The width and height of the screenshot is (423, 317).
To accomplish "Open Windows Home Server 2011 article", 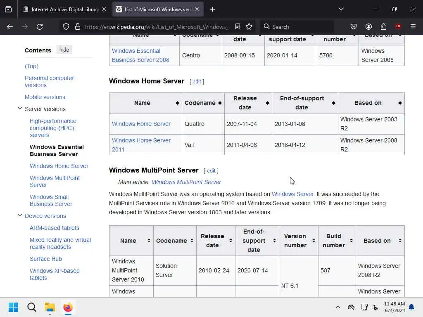I will pyautogui.click(x=141, y=145).
